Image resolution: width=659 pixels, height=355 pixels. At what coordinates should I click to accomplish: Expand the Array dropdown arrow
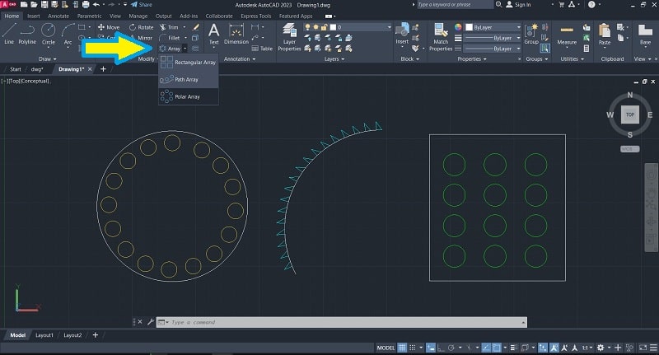pyautogui.click(x=185, y=49)
